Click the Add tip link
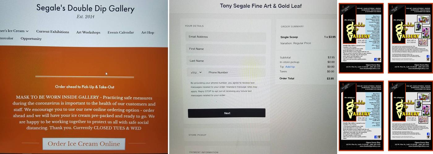Viewport: 433px width, 154px height. pos(290,67)
